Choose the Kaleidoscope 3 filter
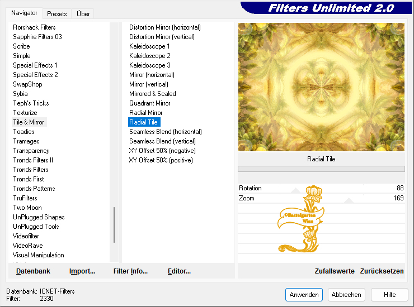414x307 pixels. (x=150, y=65)
